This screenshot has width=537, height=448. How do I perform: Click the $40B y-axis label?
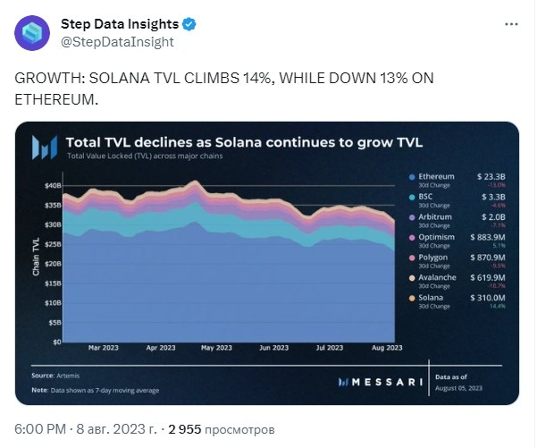coord(53,186)
